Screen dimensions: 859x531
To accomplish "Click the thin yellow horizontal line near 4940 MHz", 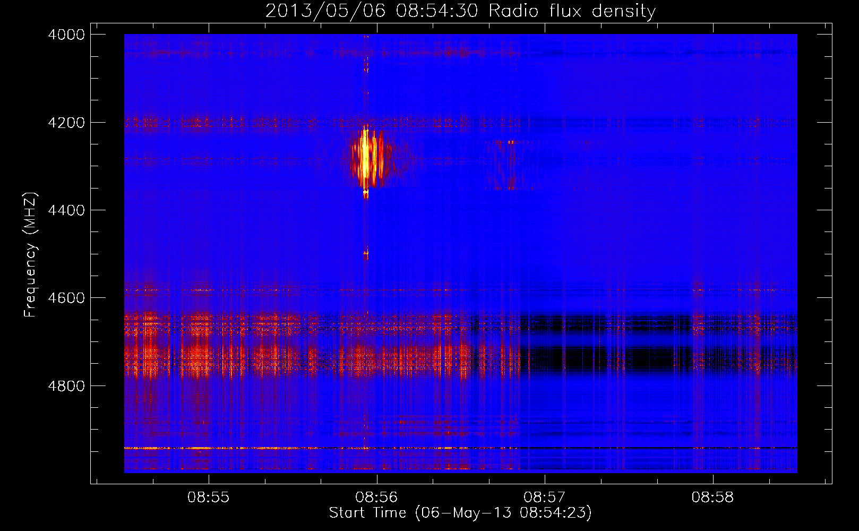I will (x=460, y=448).
